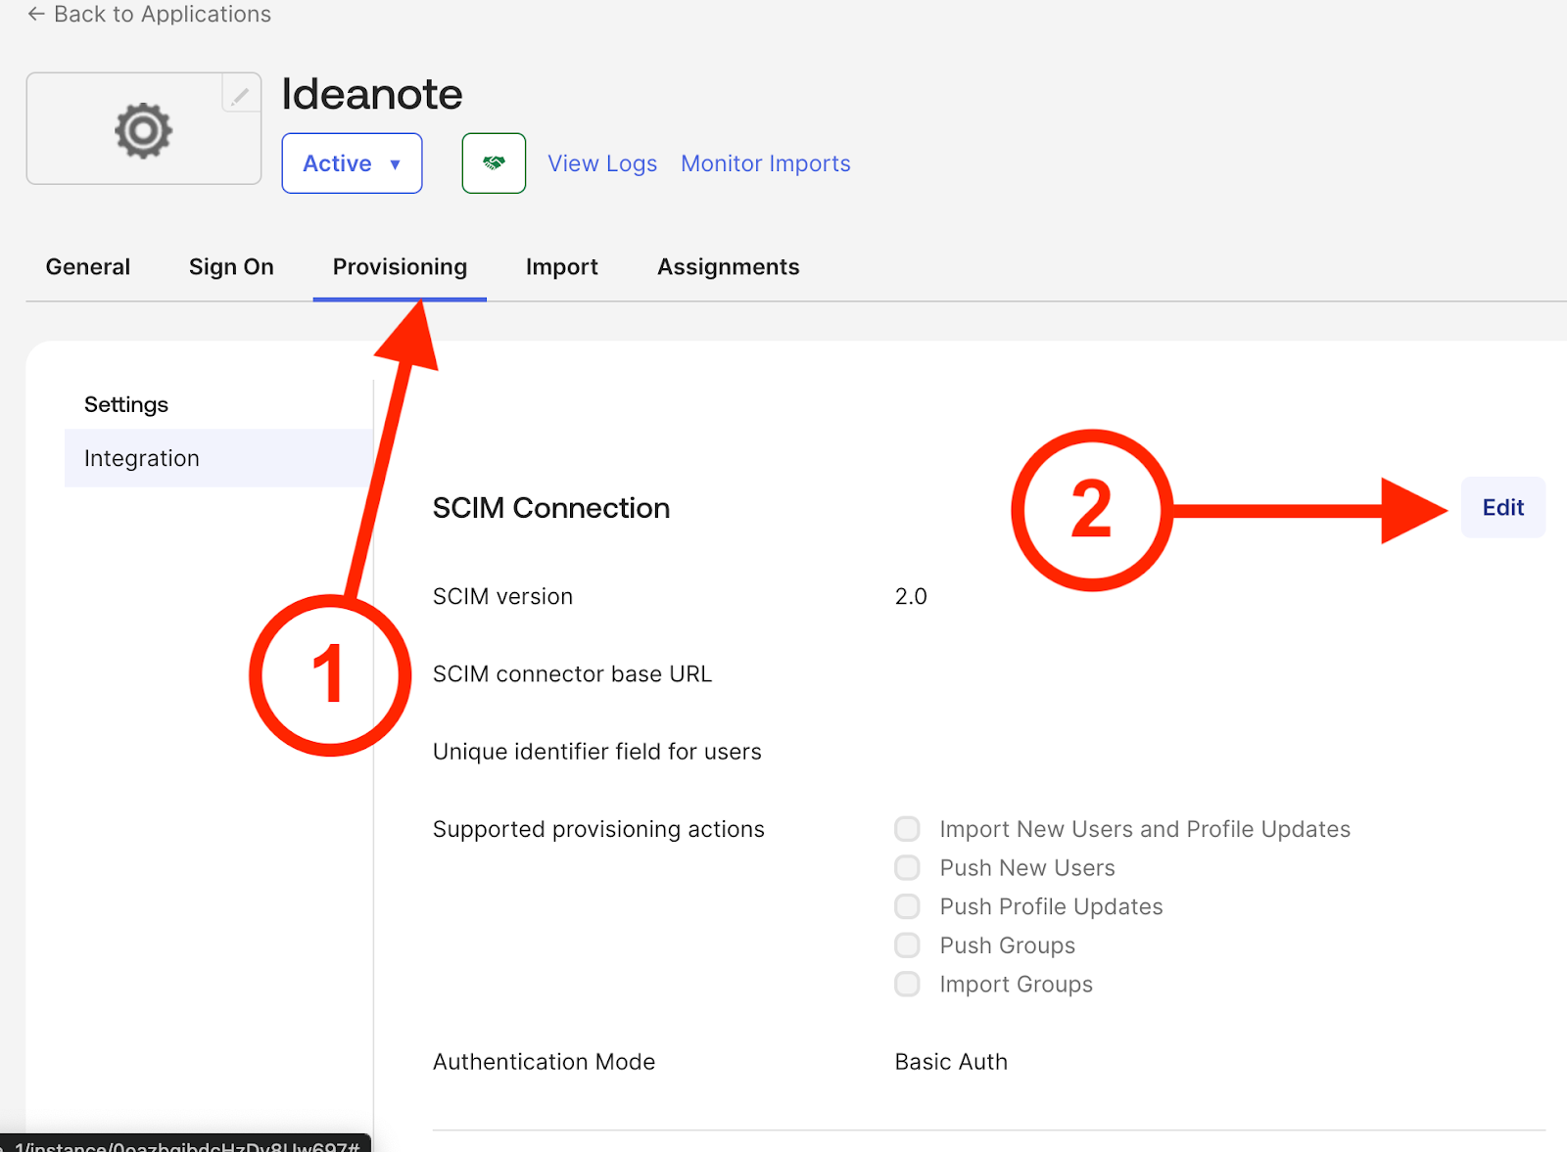Switch to the Sign On tab
The height and width of the screenshot is (1152, 1567).
pos(231,267)
